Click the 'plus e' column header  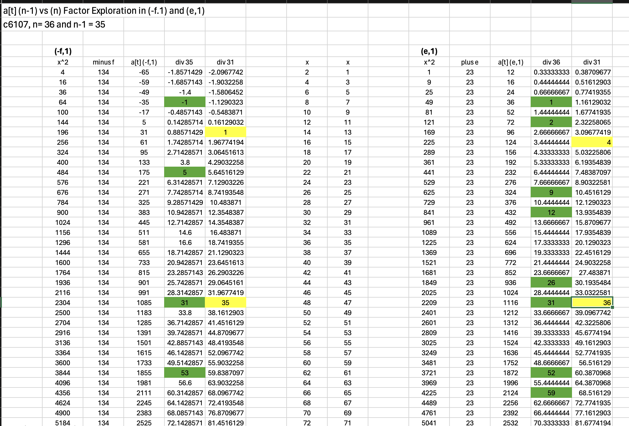(x=470, y=62)
